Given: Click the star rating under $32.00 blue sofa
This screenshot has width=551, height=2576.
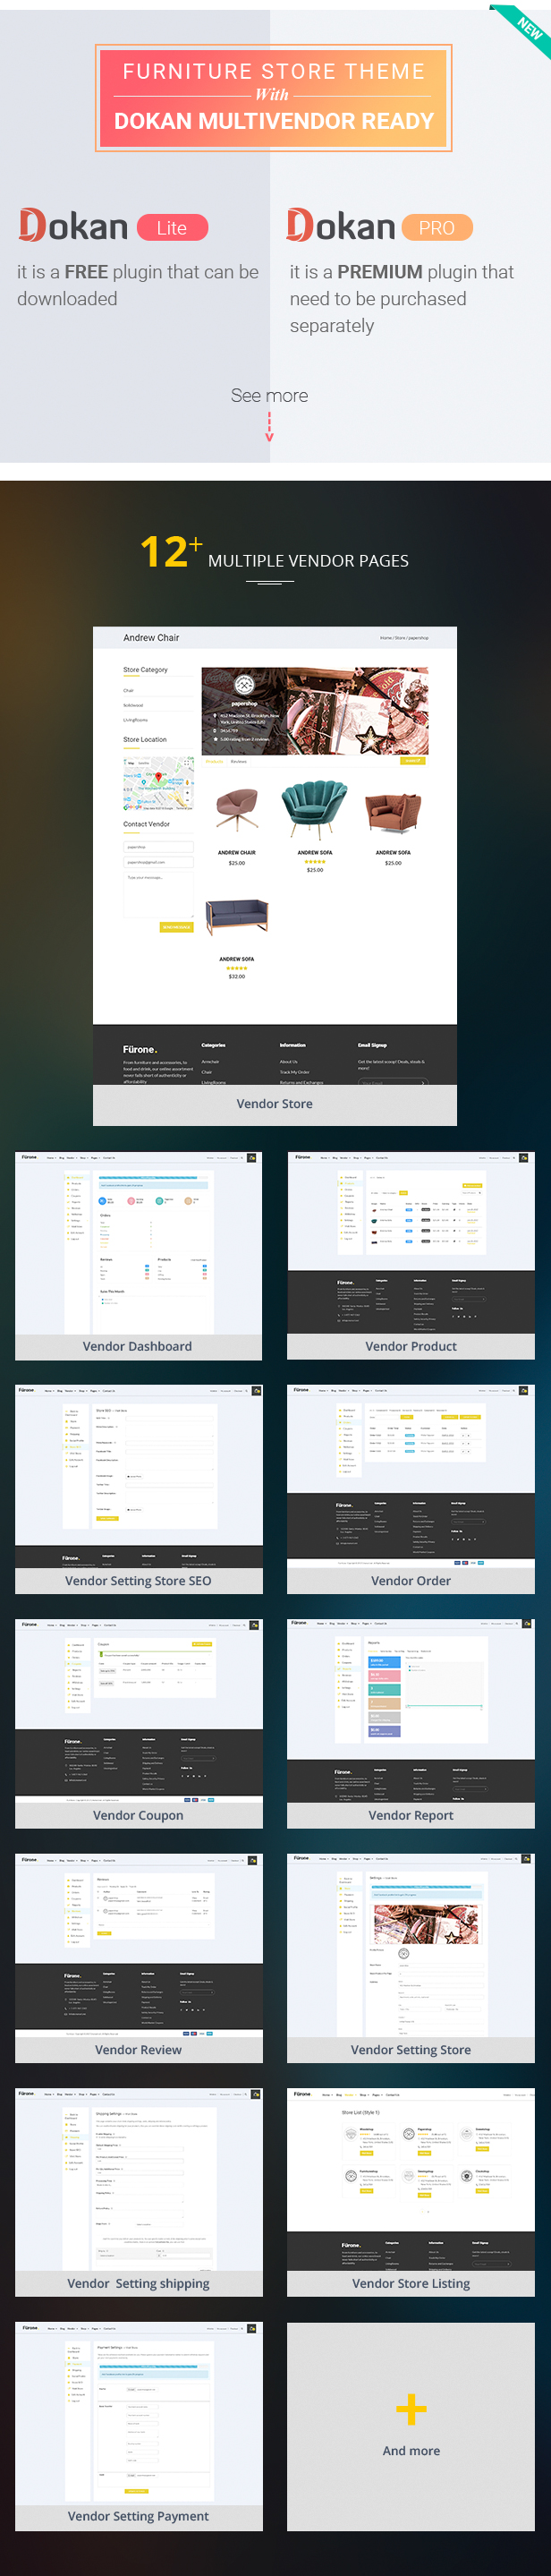Looking at the screenshot, I should click(x=236, y=967).
